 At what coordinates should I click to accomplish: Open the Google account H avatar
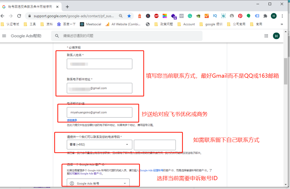(x=276, y=36)
